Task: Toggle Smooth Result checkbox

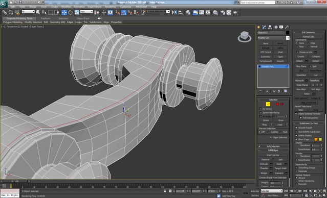Action: pyautogui.click(x=296, y=128)
